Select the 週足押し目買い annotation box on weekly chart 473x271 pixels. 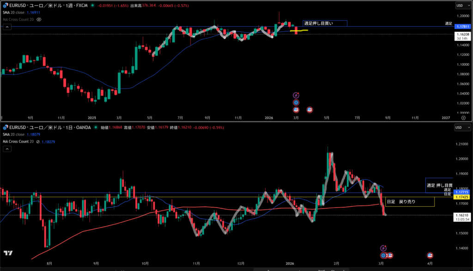[324, 23]
